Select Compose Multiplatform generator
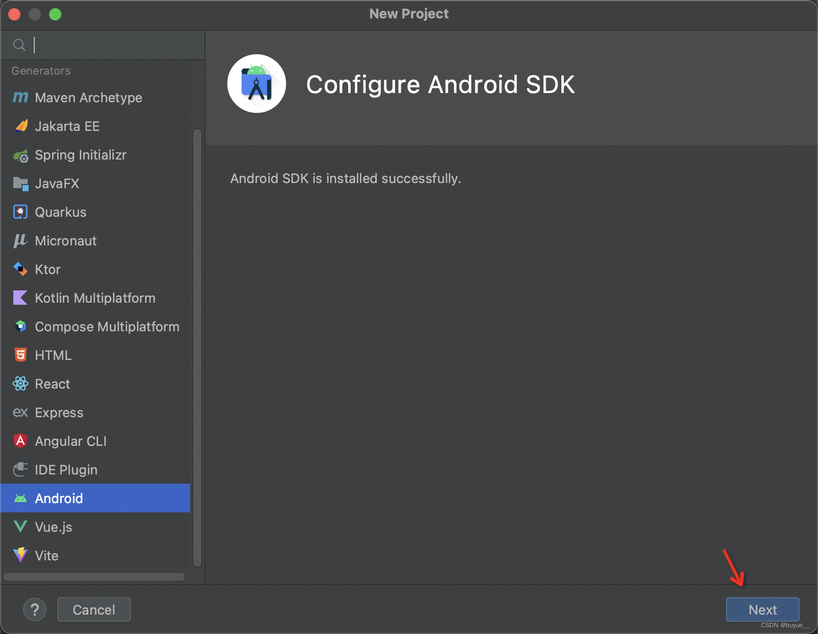This screenshot has width=818, height=634. 96,326
